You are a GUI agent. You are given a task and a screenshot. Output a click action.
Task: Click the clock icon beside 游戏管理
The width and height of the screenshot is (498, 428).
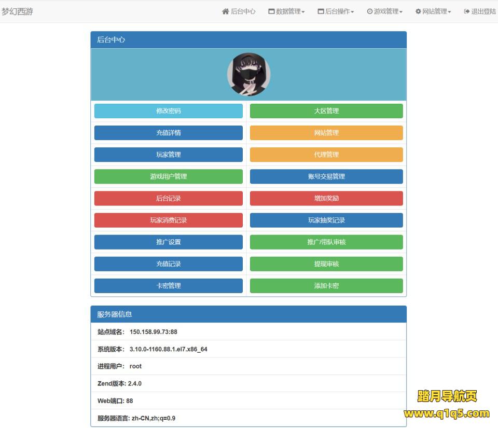[369, 11]
